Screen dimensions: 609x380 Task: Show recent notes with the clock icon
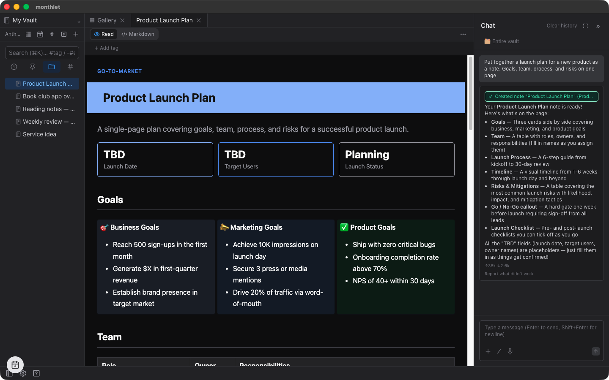coord(14,67)
